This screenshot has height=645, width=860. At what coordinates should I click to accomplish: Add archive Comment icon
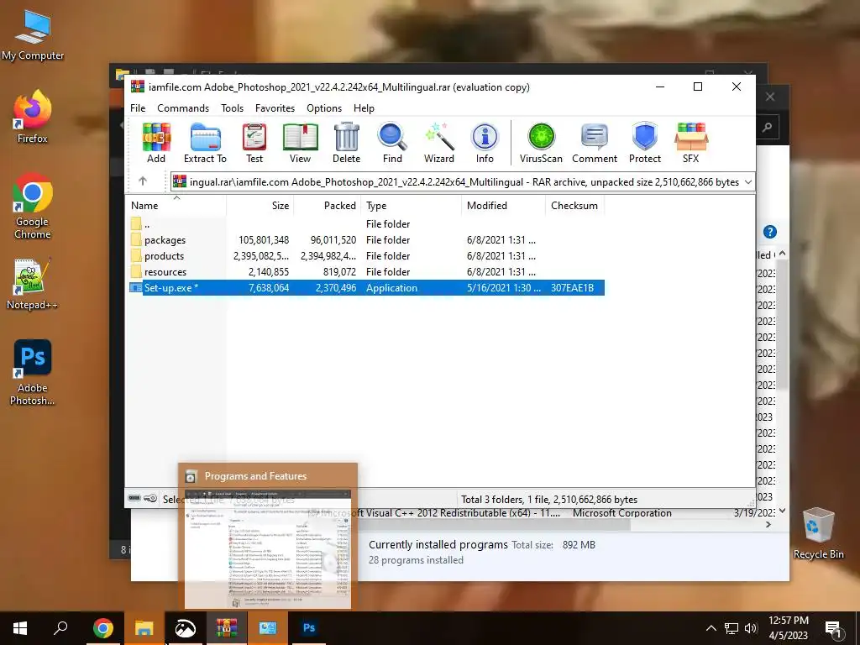click(595, 142)
